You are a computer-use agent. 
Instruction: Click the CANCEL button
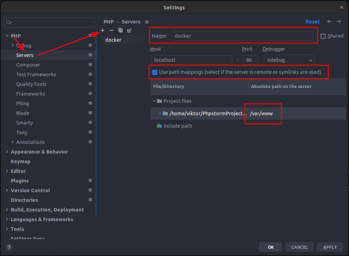click(299, 247)
